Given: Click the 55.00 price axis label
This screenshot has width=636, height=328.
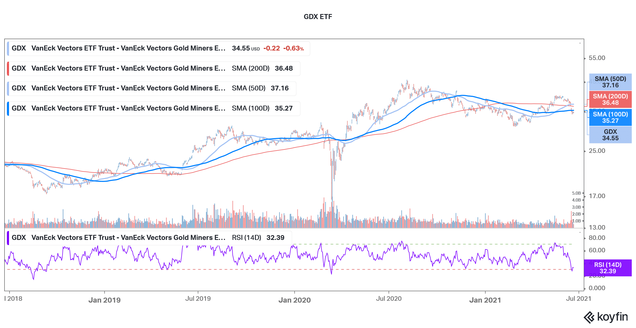Looking at the screenshot, I should pyautogui.click(x=597, y=58).
